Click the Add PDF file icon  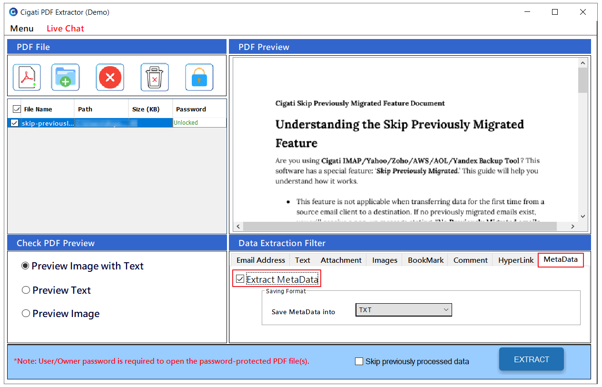[27, 77]
